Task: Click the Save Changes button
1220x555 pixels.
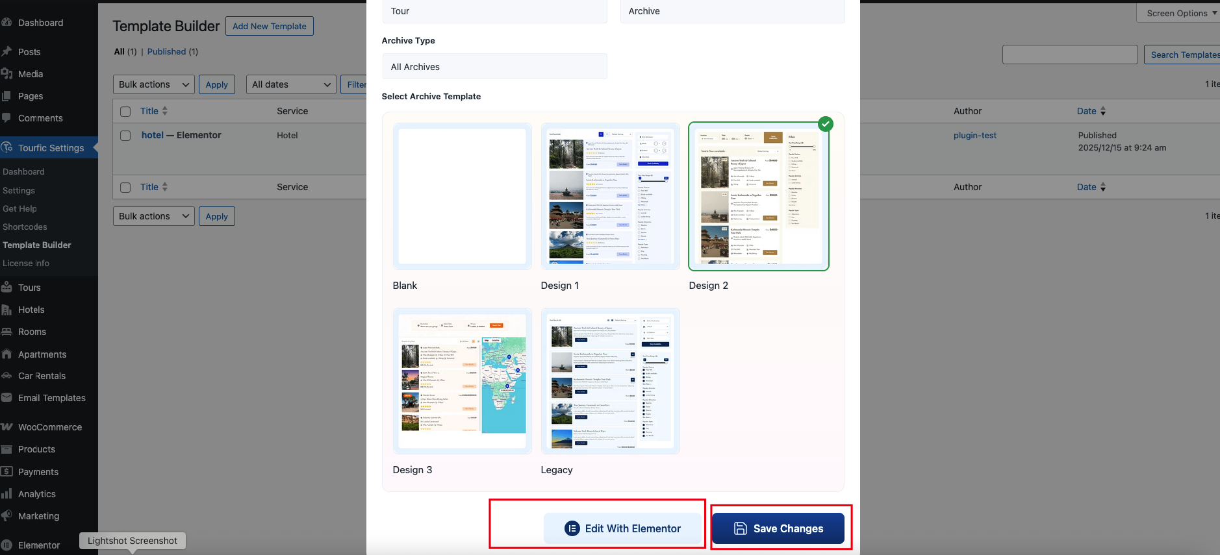Action: [778, 528]
